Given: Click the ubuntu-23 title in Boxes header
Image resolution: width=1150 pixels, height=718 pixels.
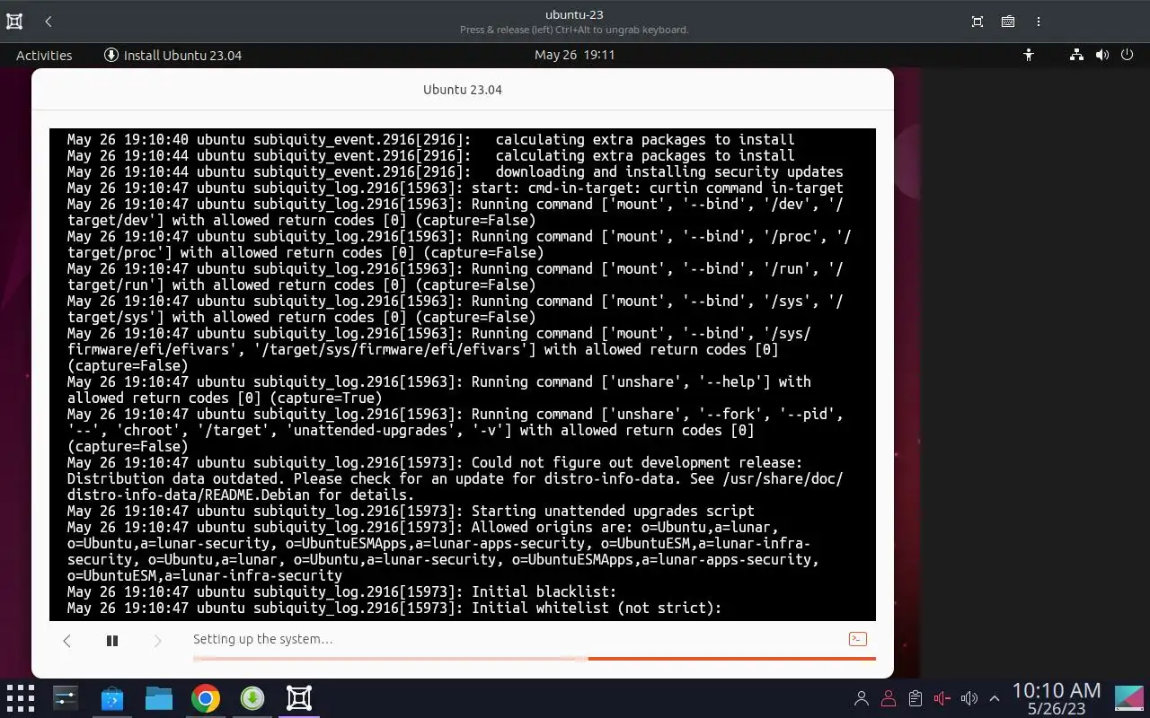Looking at the screenshot, I should [x=574, y=14].
